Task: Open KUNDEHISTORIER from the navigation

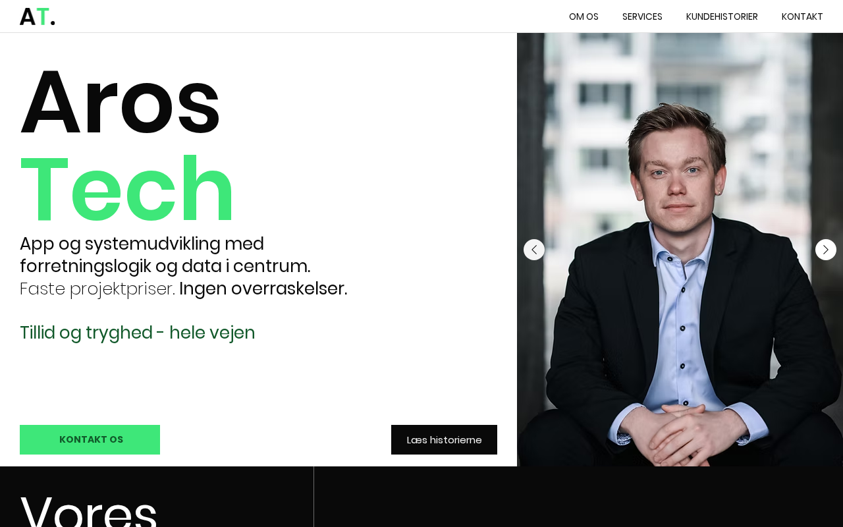Action: pos(722,16)
